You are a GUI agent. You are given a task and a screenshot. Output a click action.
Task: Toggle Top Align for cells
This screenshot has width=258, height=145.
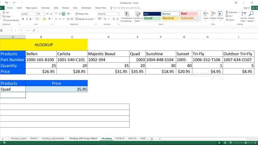[x=56, y=14]
